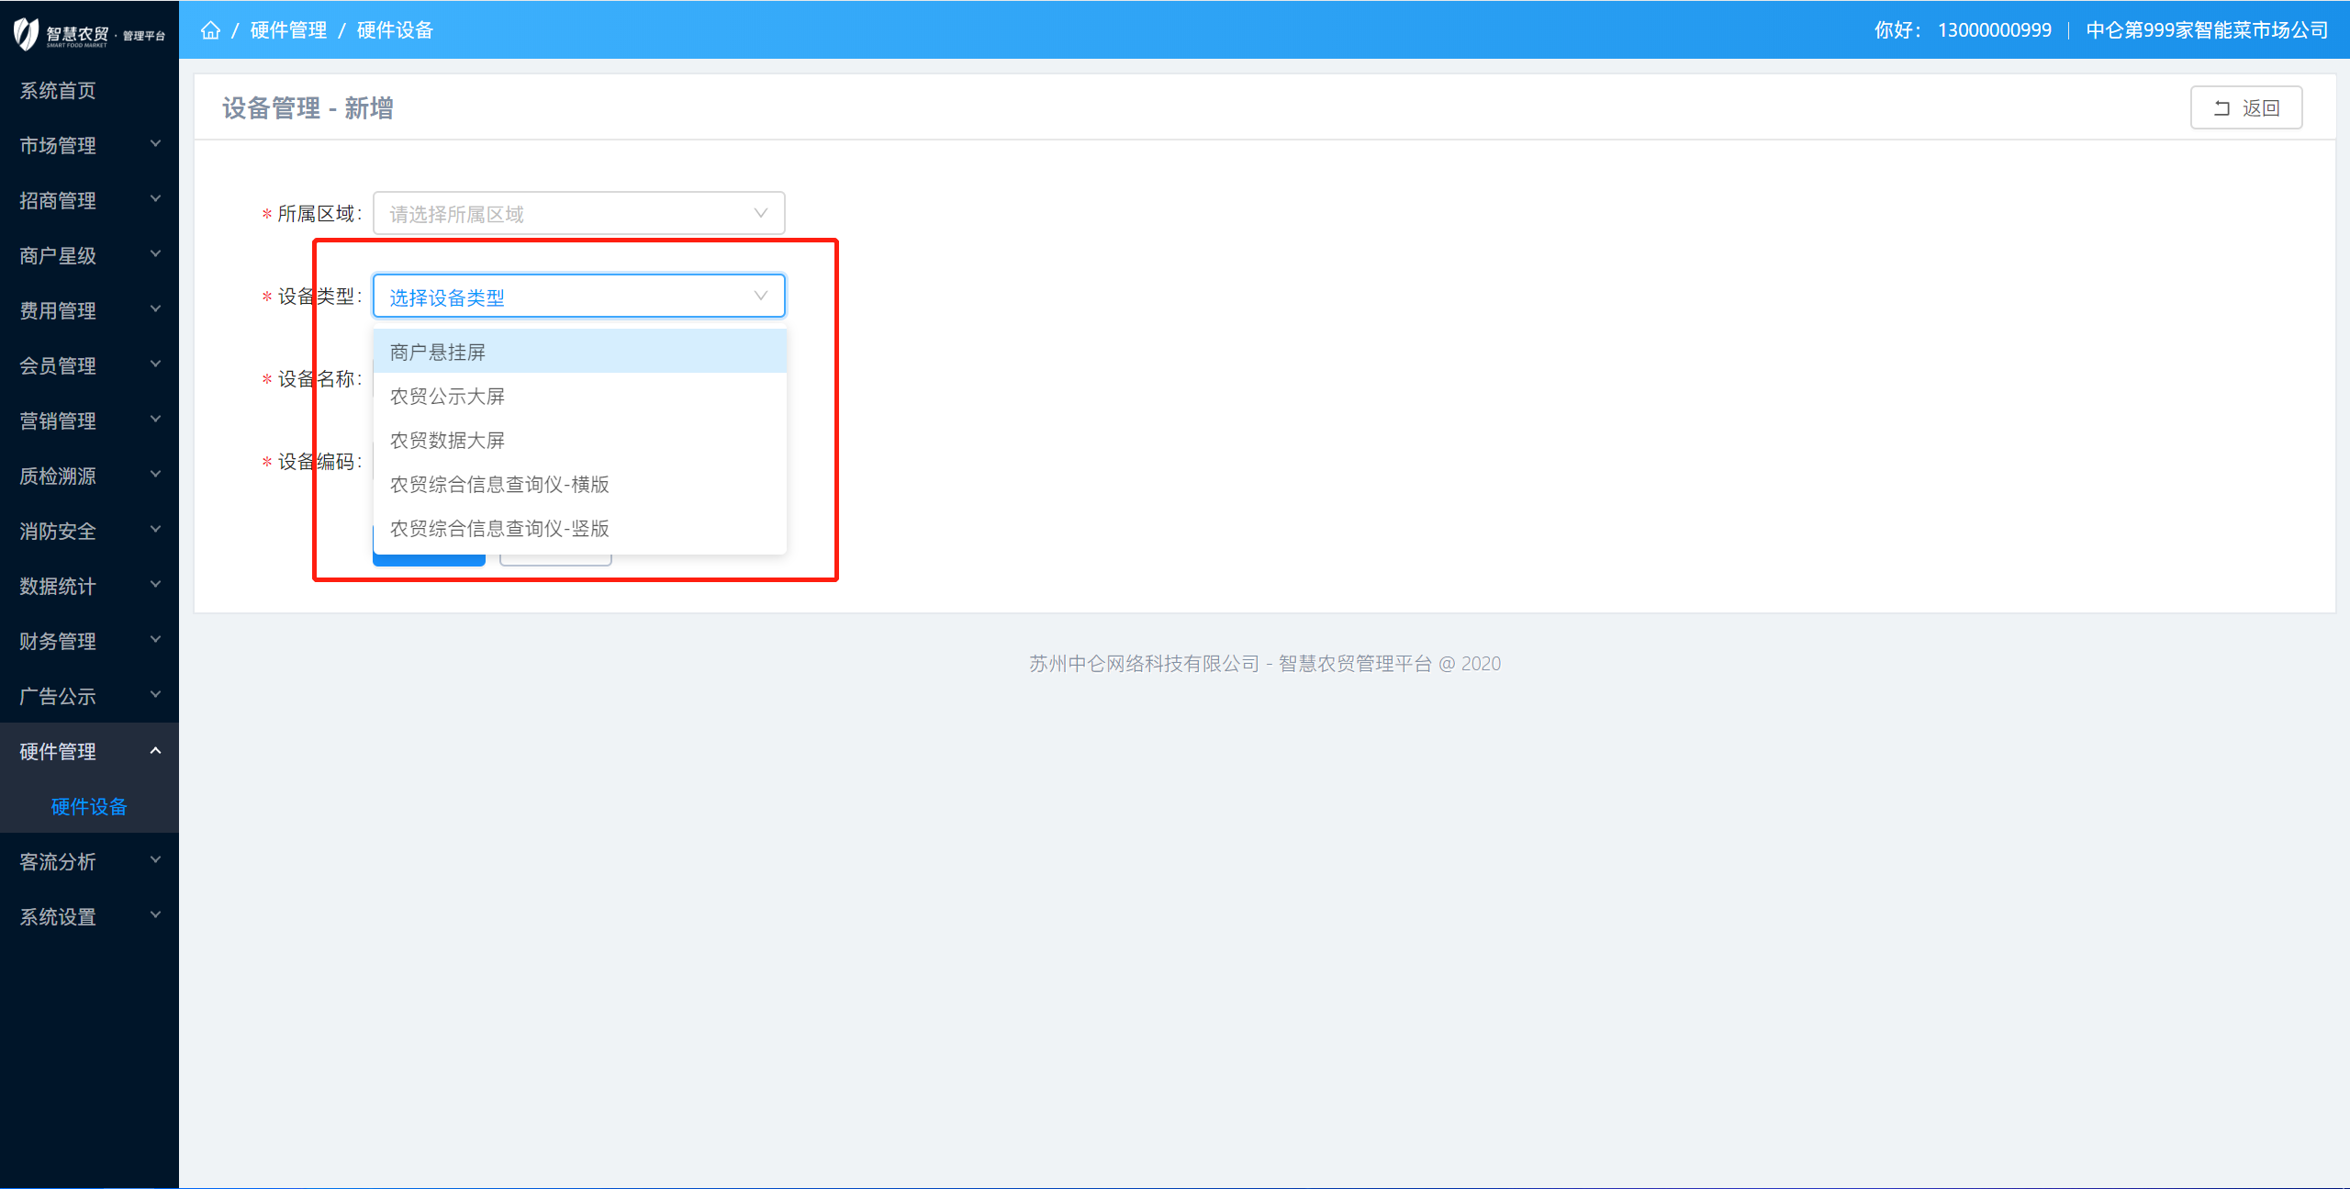Expand 财务管理 sidebar chevron
Viewport: 2350px width, 1189px height.
(x=155, y=640)
